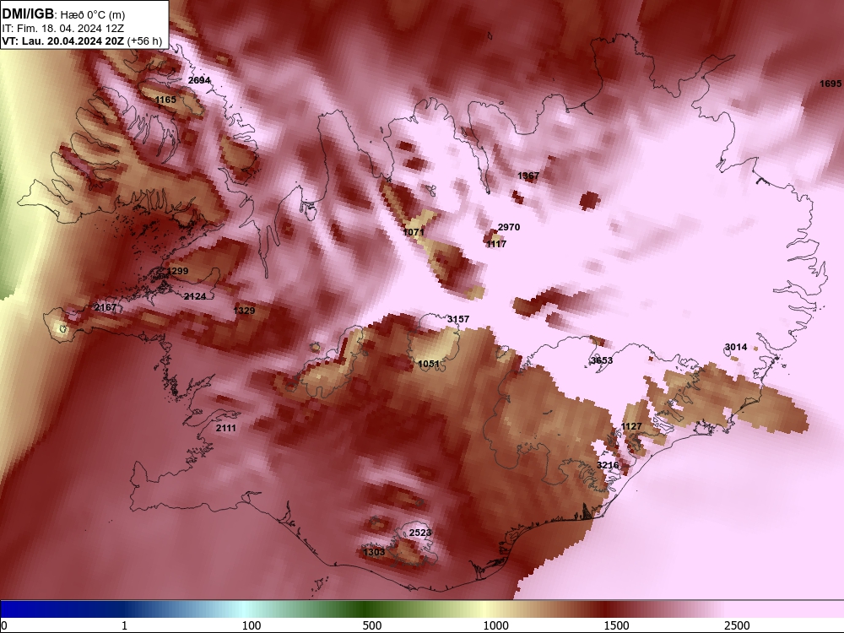Image resolution: width=844 pixels, height=633 pixels.
Task: Click the 3014 value label
Action: tap(736, 347)
